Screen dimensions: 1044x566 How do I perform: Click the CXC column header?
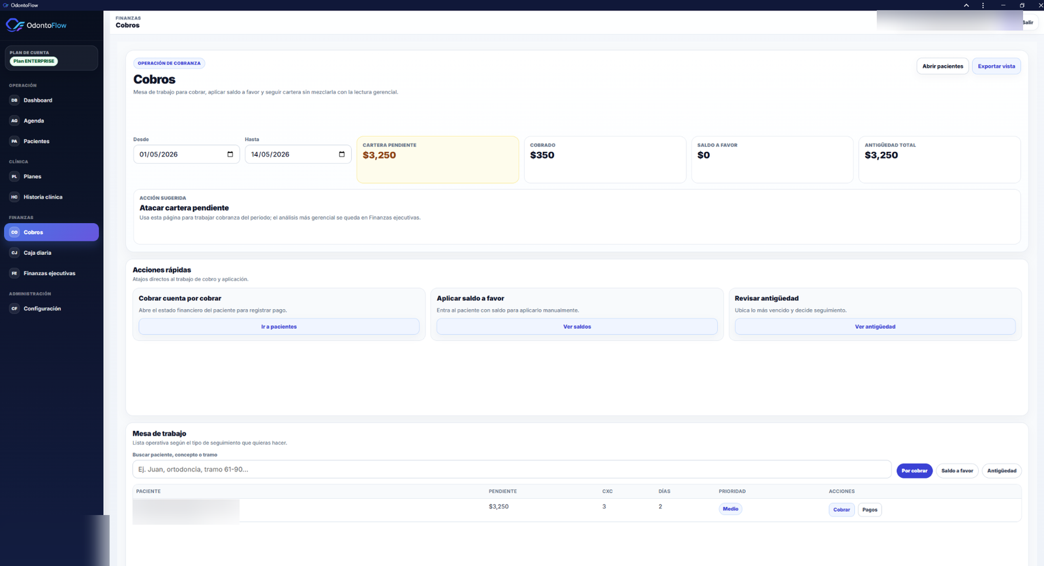607,492
